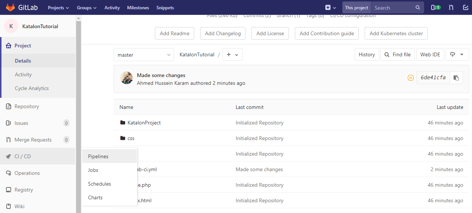This screenshot has height=213, width=472.
Task: Open merge requests icon in top navbar
Action: click(x=451, y=7)
